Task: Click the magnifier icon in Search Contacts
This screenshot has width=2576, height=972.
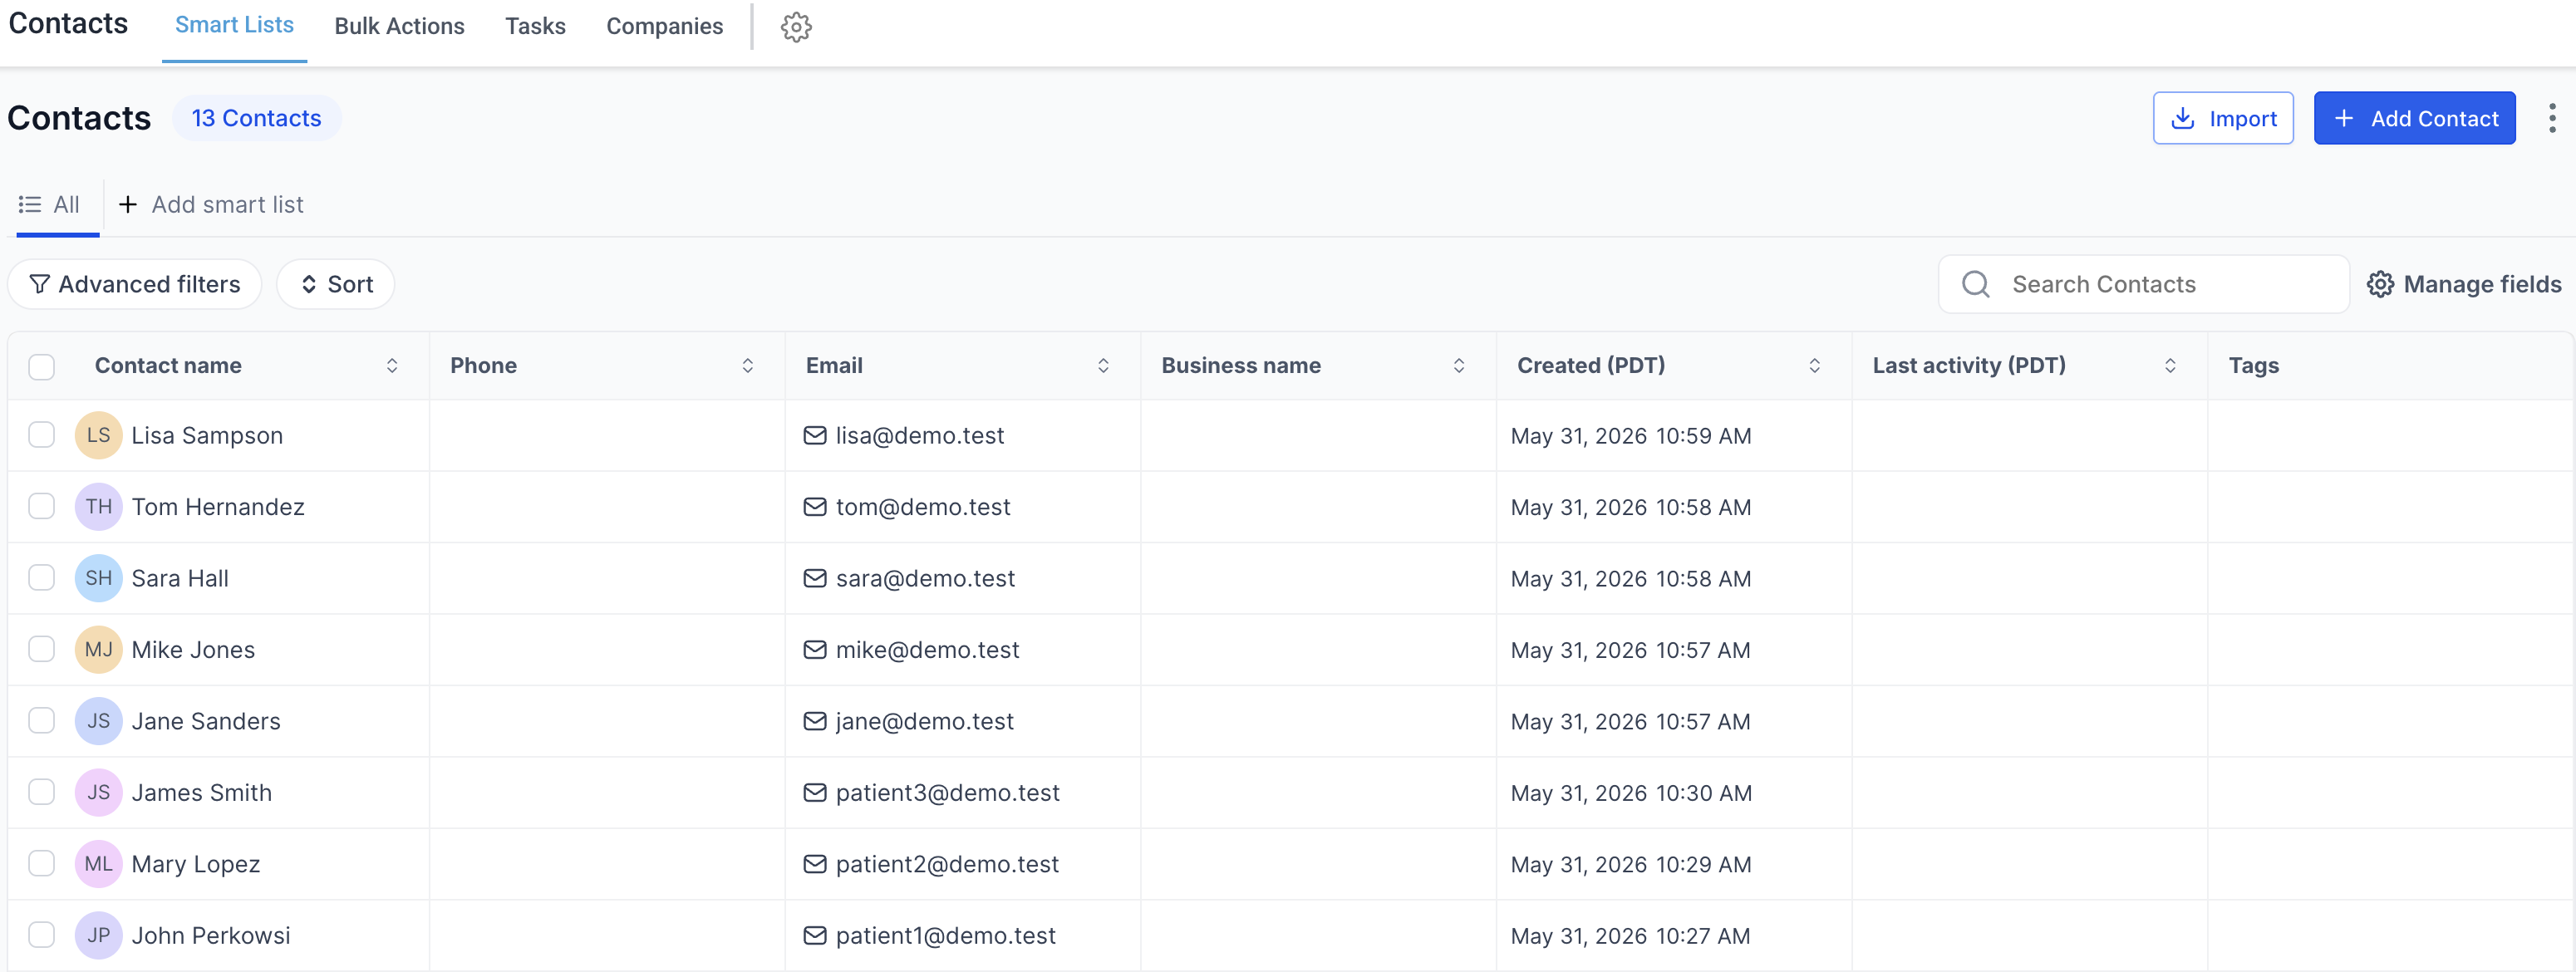Action: pos(1975,284)
